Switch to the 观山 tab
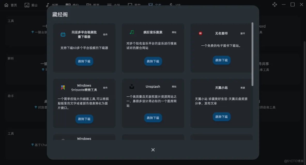 click(x=31, y=5)
